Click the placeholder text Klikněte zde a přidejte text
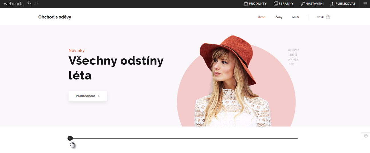The height and width of the screenshot is (153, 370). (x=294, y=57)
